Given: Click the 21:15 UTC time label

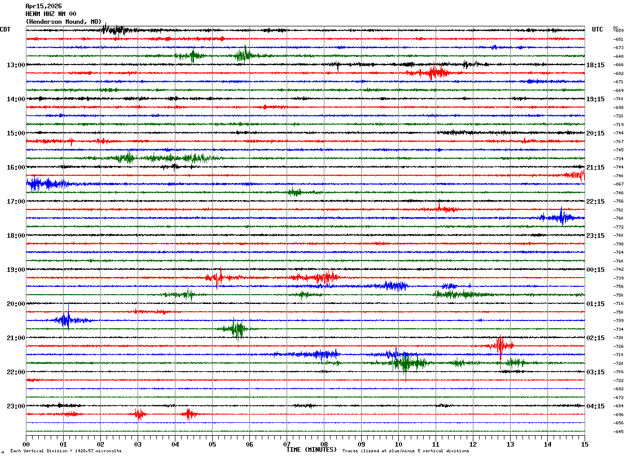Looking at the screenshot, I should point(595,167).
